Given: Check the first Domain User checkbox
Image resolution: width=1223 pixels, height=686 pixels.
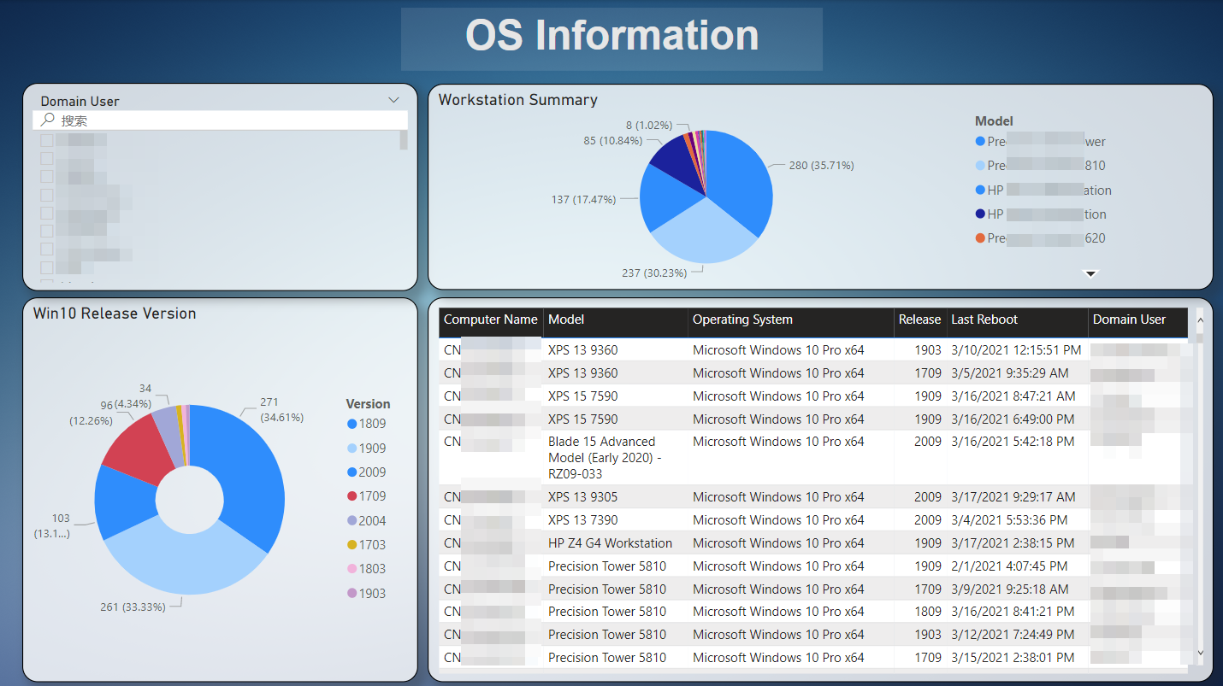Looking at the screenshot, I should click(x=47, y=140).
